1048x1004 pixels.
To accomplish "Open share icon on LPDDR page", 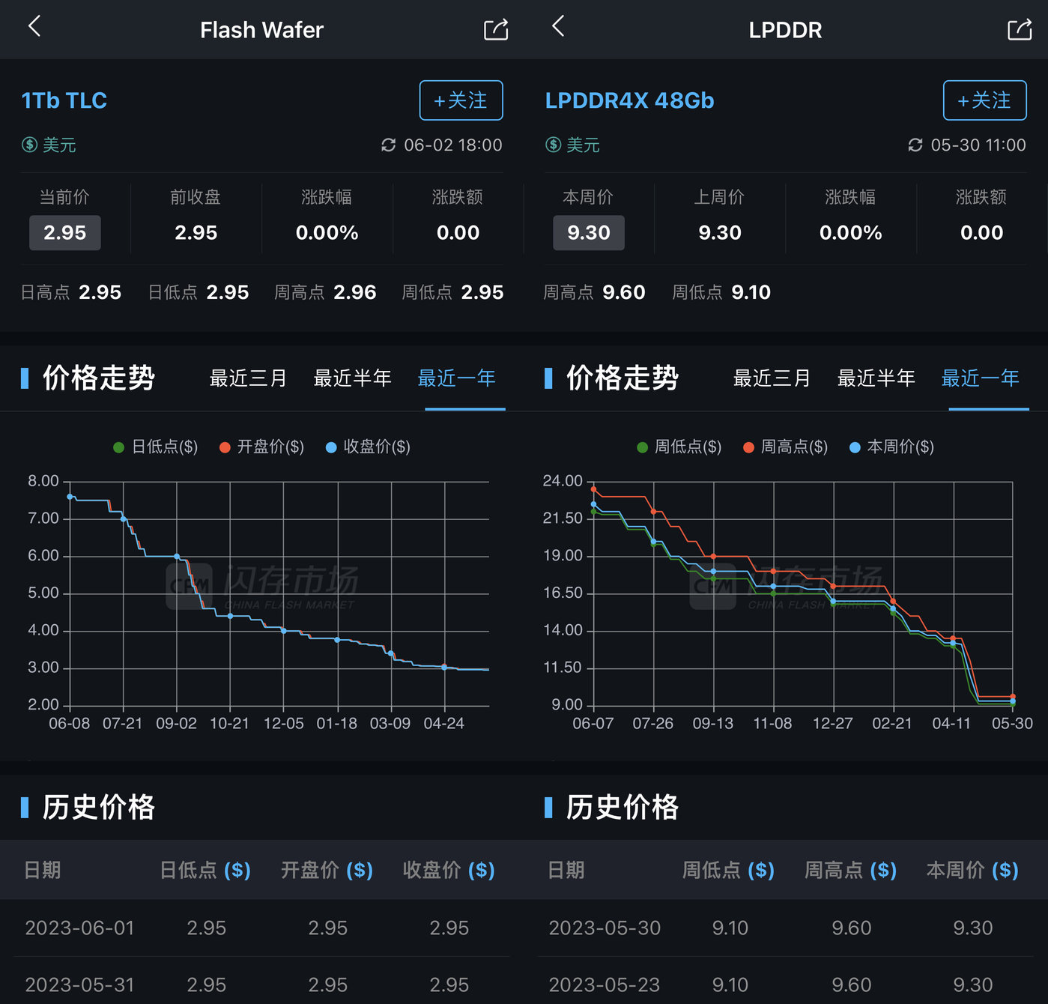I will pos(1020,30).
